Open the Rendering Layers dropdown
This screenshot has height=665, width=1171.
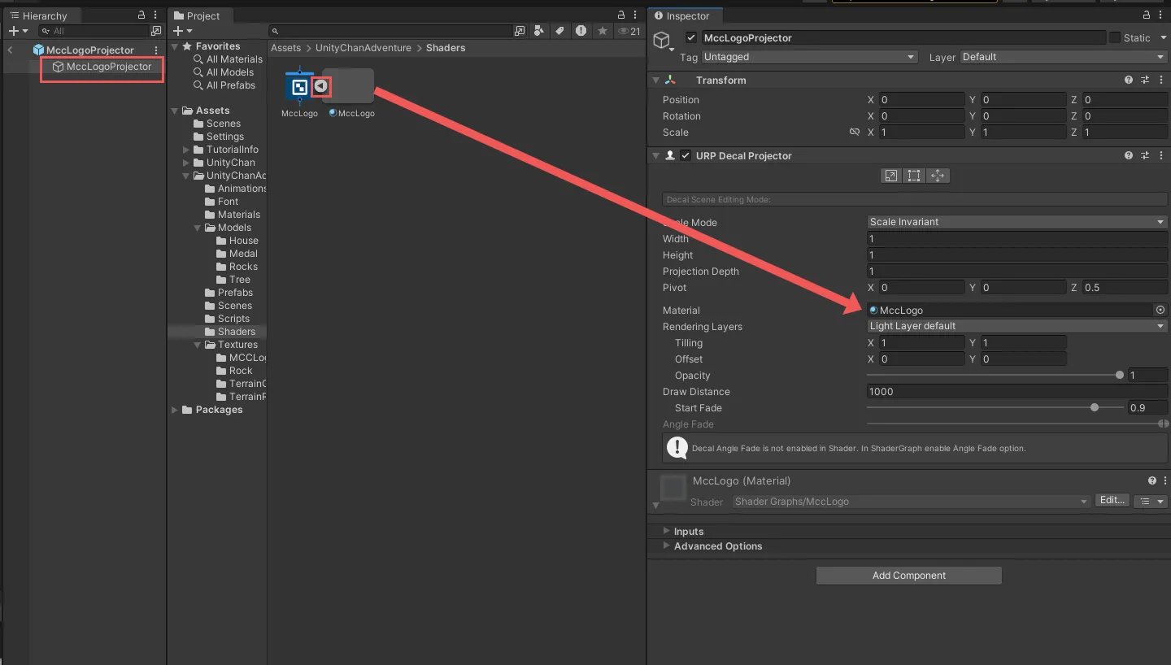[1016, 326]
